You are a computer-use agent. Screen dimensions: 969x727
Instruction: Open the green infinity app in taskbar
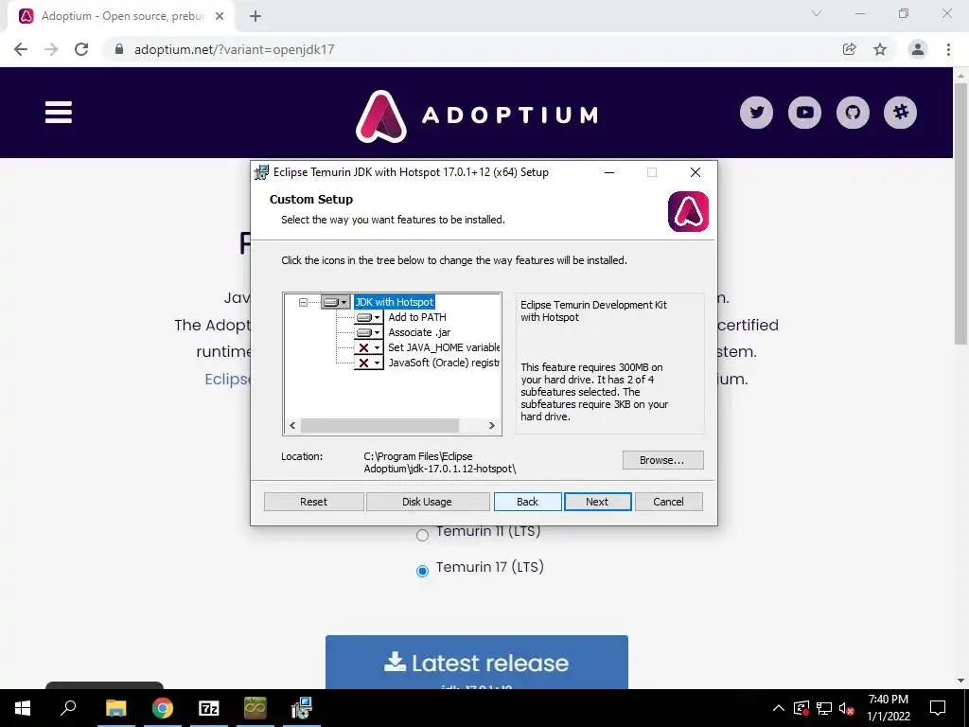coord(255,708)
